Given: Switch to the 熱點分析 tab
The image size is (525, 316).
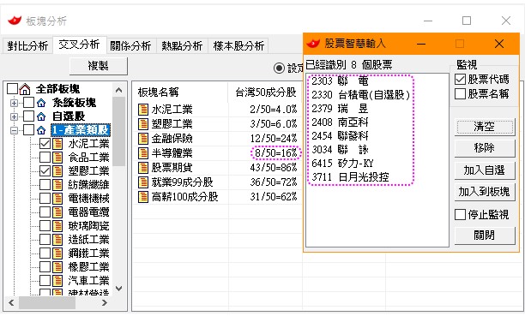Looking at the screenshot, I should point(182,45).
